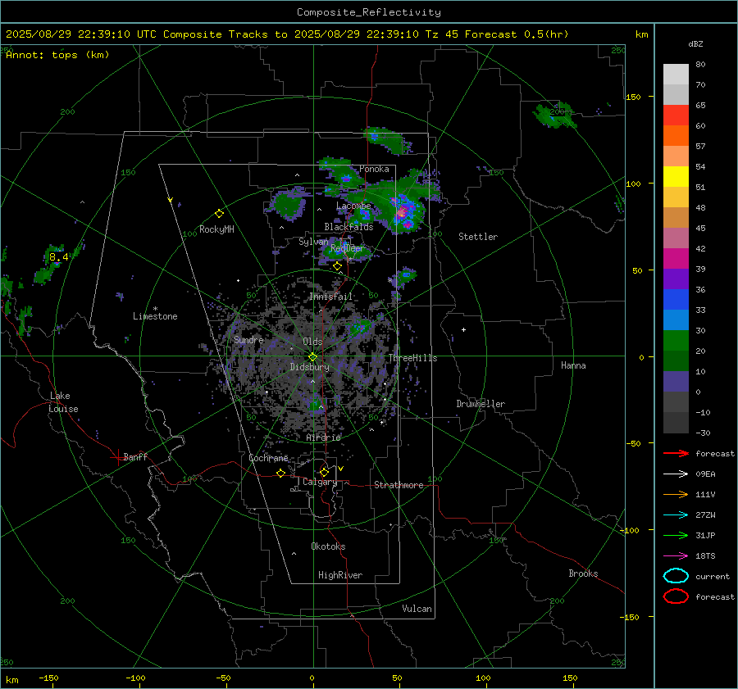Image resolution: width=738 pixels, height=689 pixels.
Task: Click the red cross marker at Banff
Action: [116, 457]
